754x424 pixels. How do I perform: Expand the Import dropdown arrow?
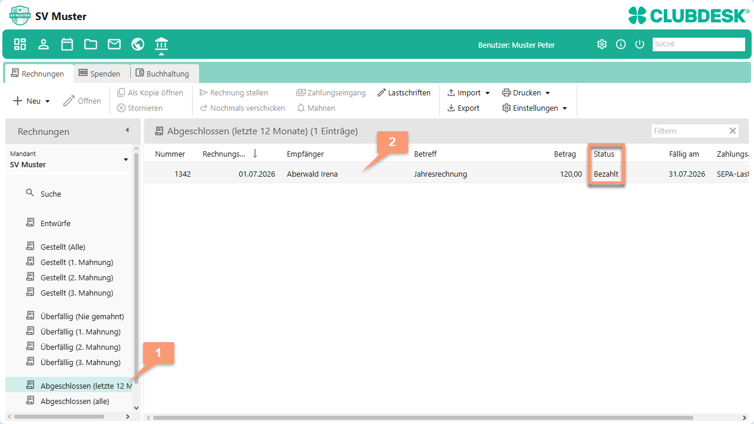click(488, 93)
